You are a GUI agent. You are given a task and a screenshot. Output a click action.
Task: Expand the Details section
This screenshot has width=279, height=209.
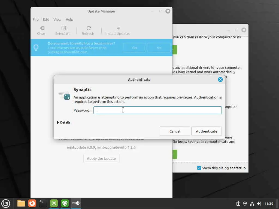click(x=64, y=122)
